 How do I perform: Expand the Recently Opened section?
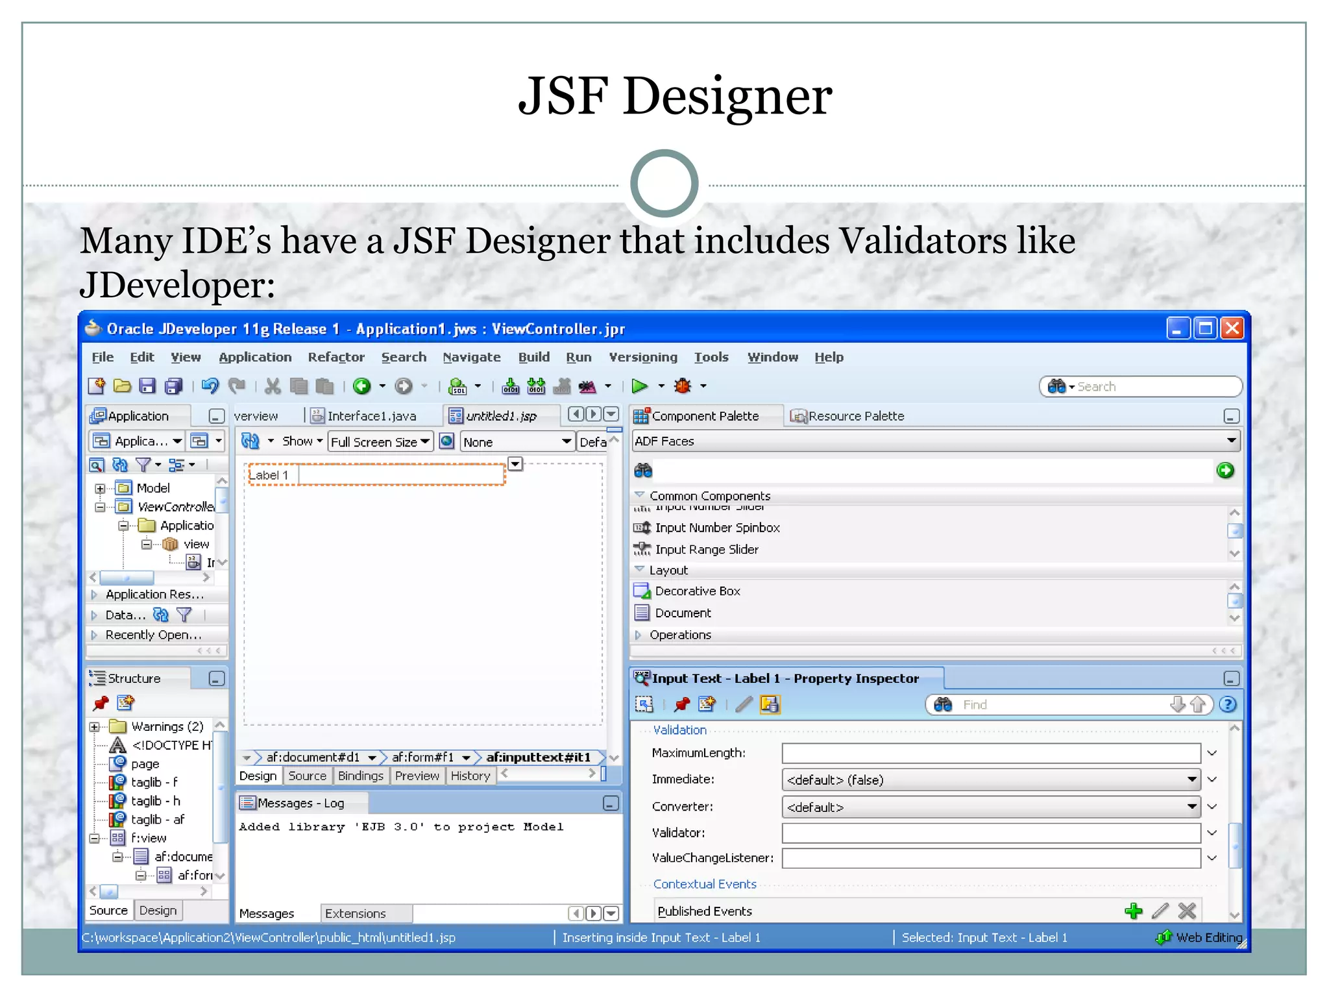click(x=95, y=635)
